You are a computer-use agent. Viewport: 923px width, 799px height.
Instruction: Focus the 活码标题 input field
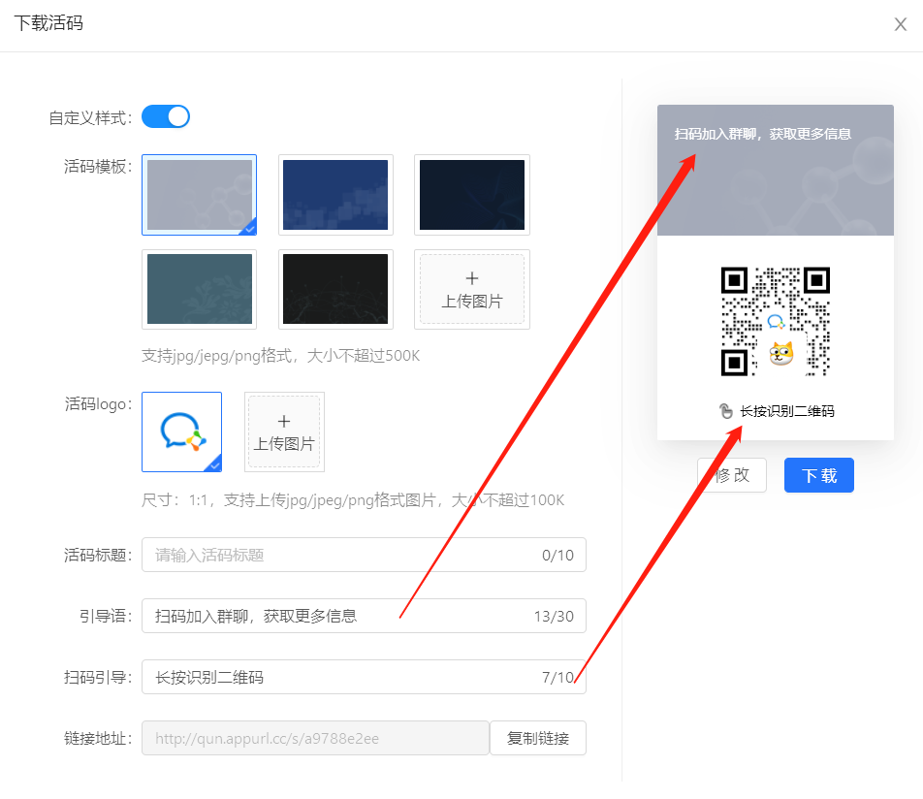pyautogui.click(x=364, y=555)
